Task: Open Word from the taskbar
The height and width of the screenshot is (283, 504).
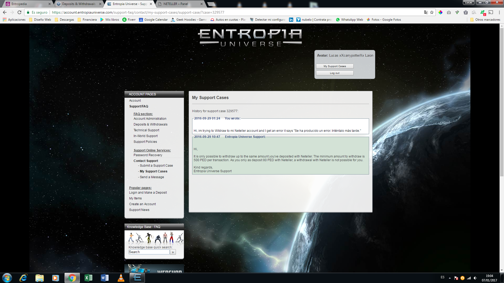Action: click(105, 278)
